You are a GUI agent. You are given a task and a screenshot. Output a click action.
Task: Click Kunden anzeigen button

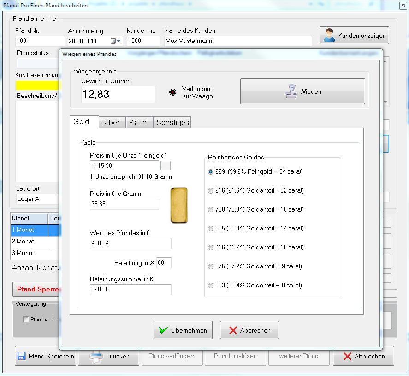[354, 36]
